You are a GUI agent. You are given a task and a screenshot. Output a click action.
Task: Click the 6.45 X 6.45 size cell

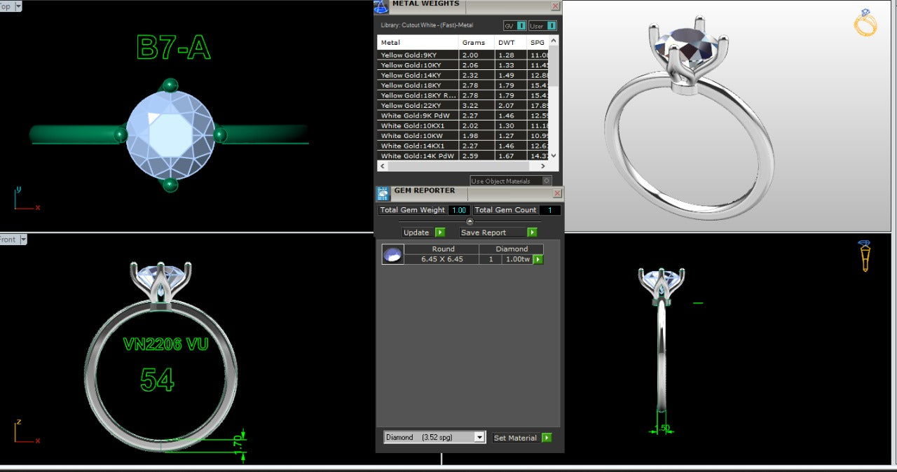[x=441, y=259]
